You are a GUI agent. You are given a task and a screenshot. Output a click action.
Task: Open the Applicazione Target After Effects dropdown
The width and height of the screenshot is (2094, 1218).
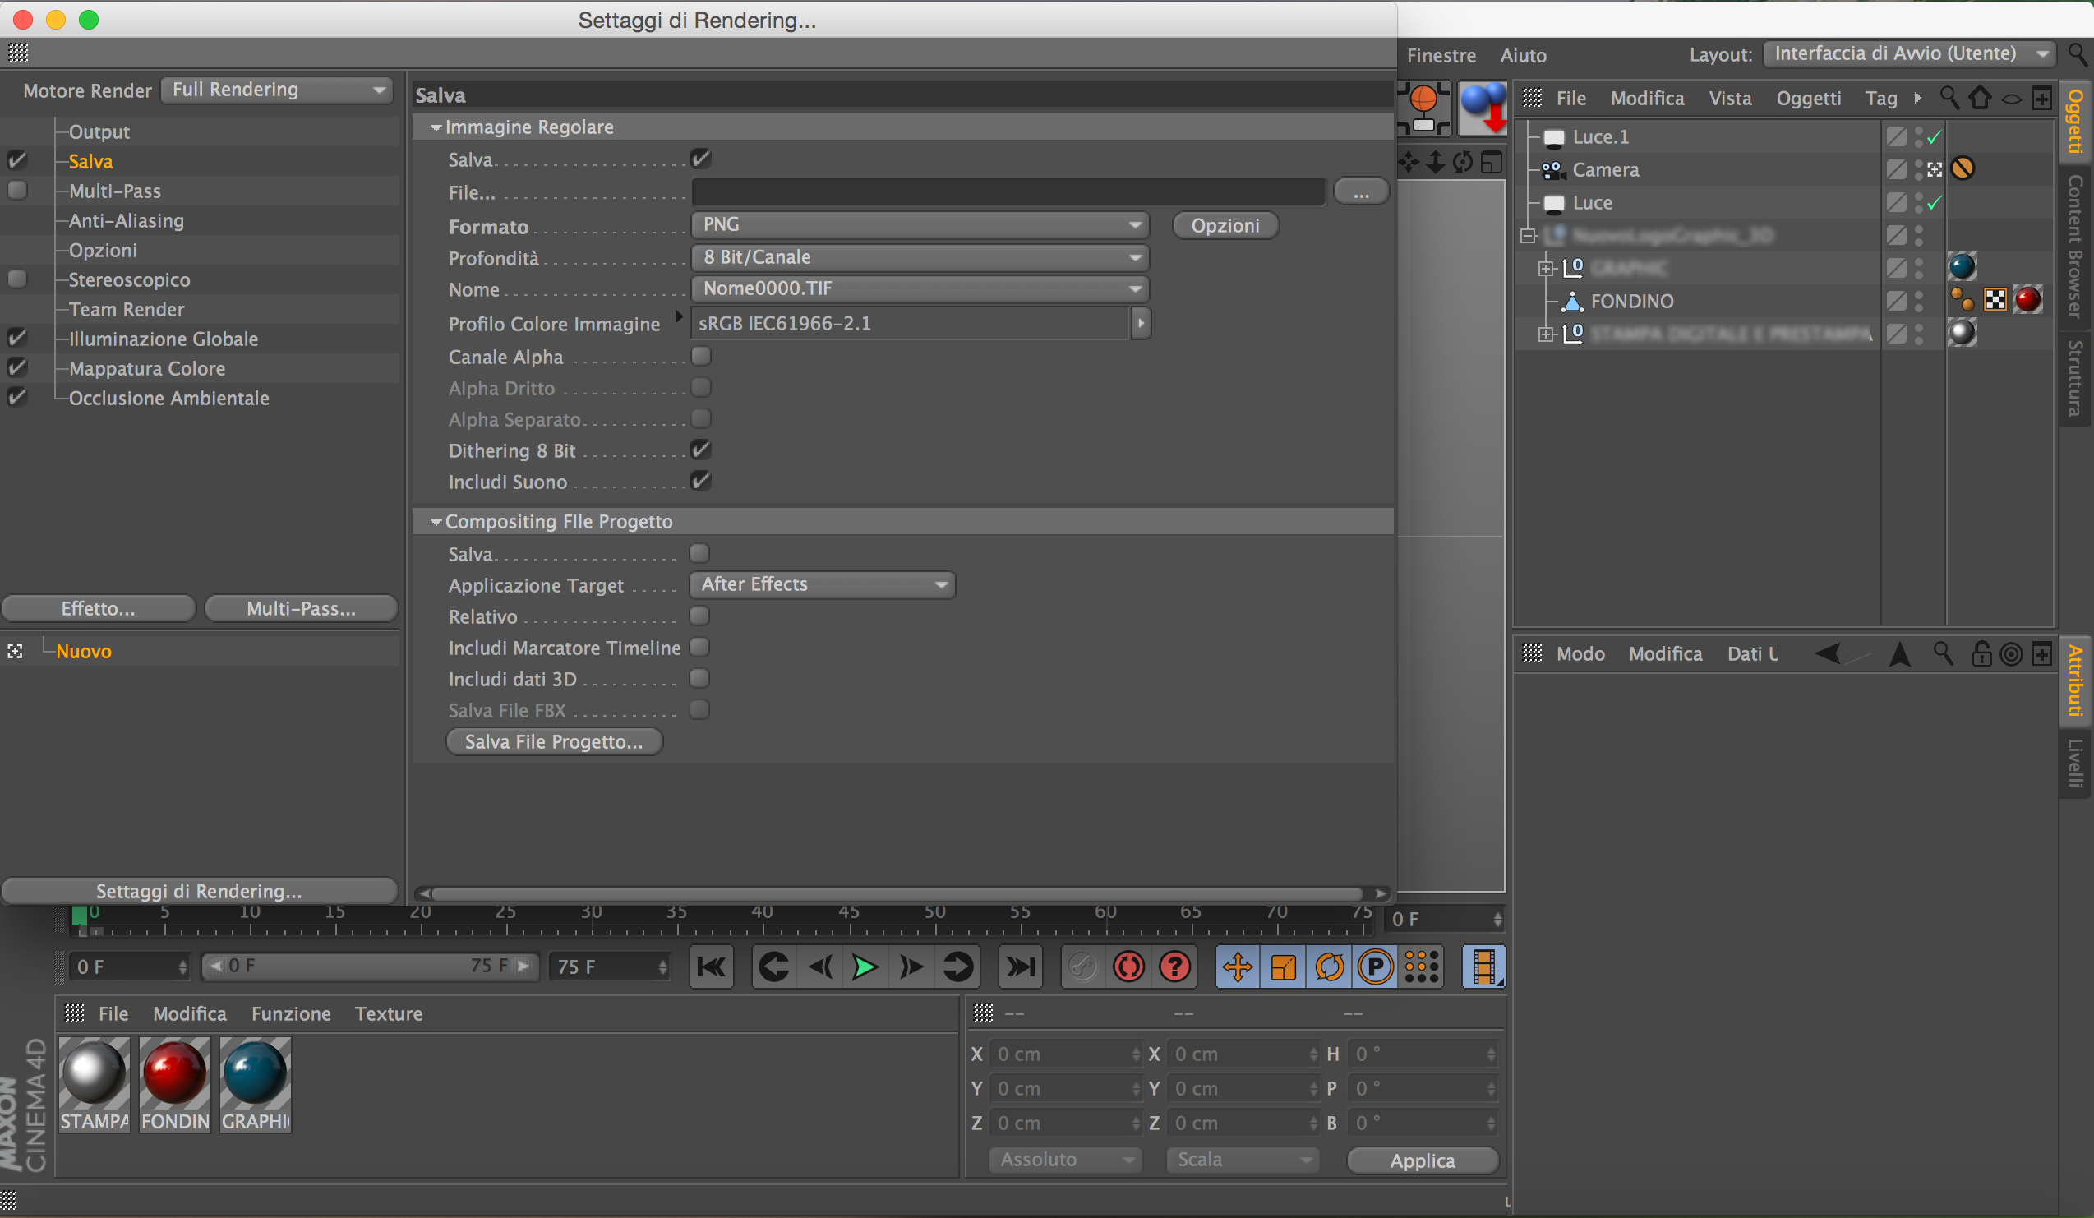click(822, 584)
